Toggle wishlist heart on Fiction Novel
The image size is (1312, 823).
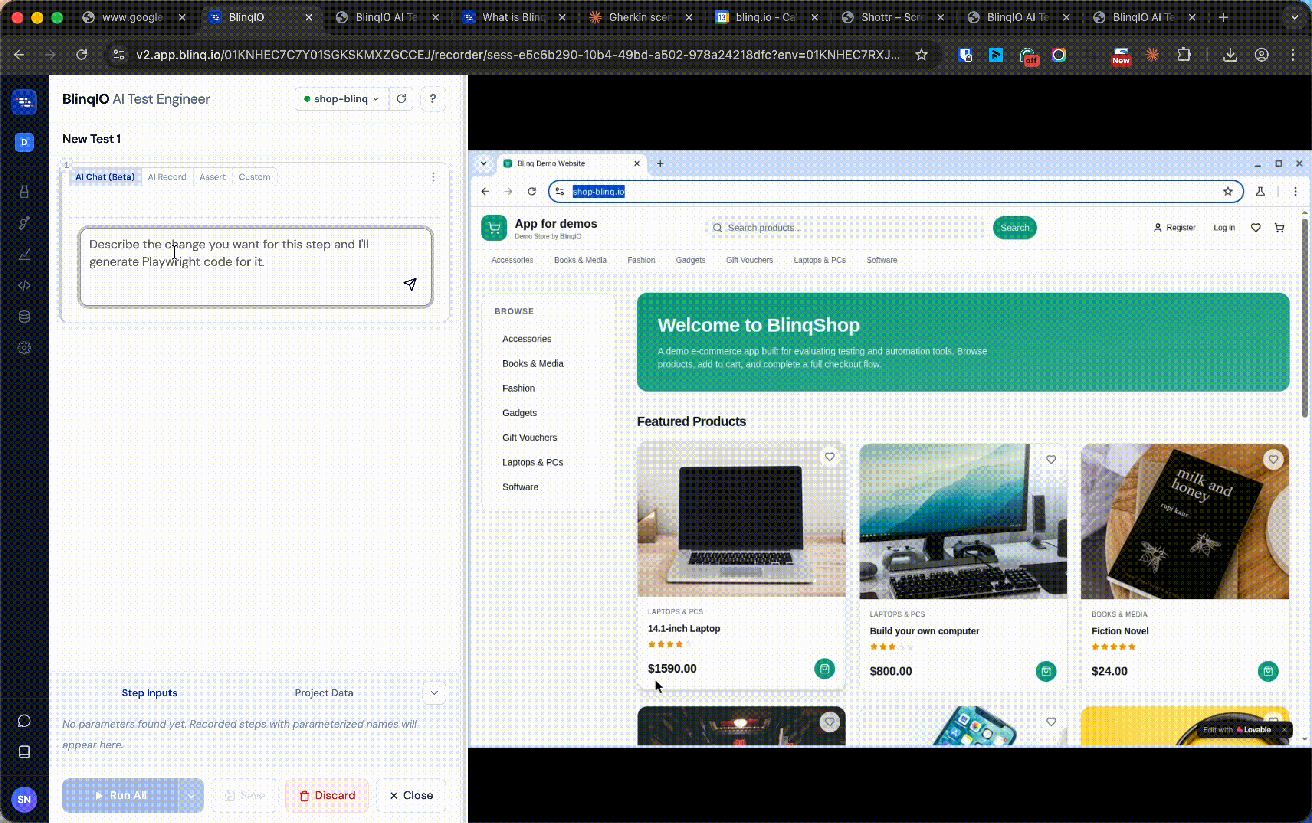tap(1273, 460)
